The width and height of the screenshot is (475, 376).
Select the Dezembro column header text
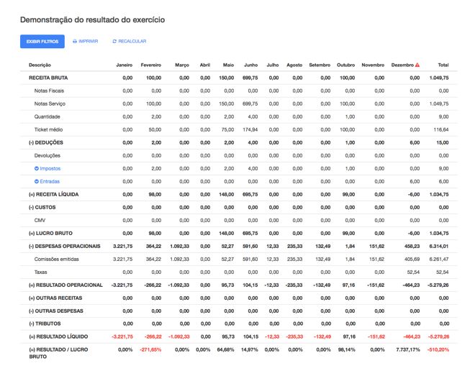402,65
